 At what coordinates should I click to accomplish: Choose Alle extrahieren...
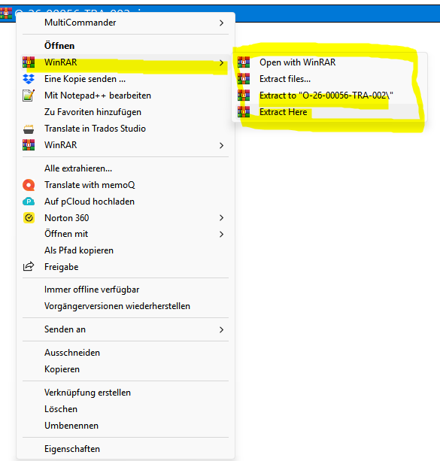click(126, 168)
